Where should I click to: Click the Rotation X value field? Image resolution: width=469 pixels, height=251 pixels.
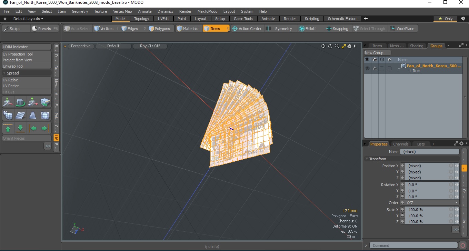[430, 185]
